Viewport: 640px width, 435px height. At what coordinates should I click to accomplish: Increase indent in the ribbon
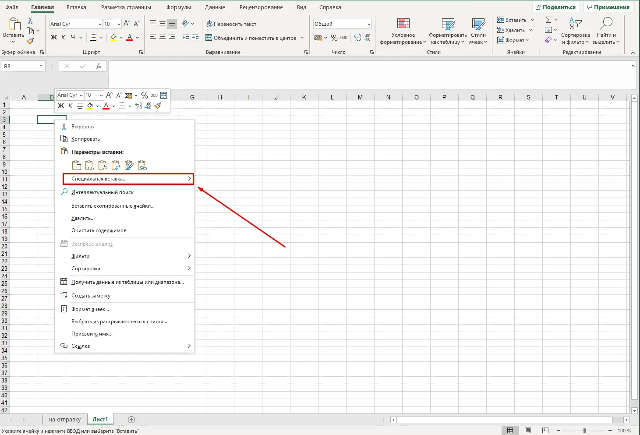pyautogui.click(x=195, y=38)
